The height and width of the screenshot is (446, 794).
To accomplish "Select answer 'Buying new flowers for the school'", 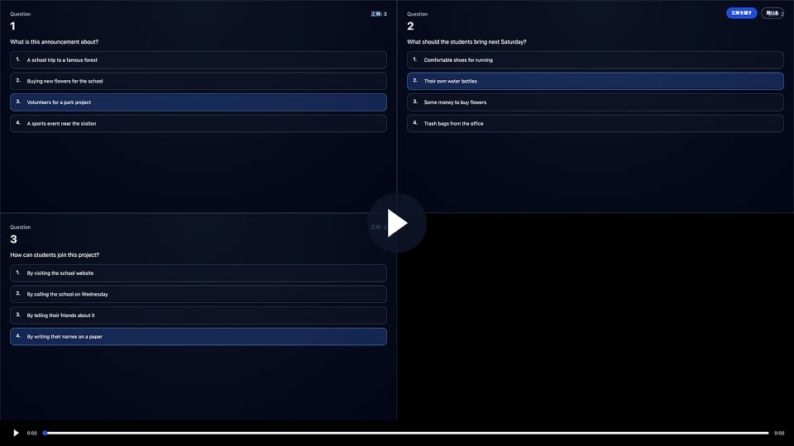I will [x=198, y=81].
